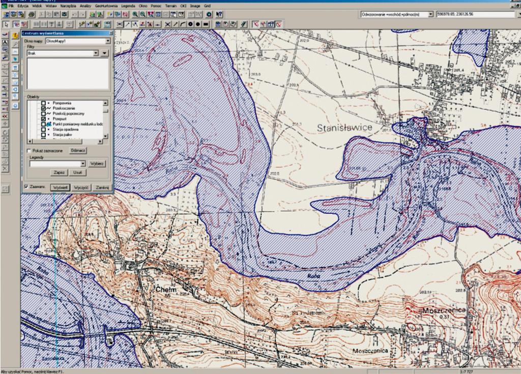
Task: Enable the Pompownia object checkbox
Action: click(44, 103)
